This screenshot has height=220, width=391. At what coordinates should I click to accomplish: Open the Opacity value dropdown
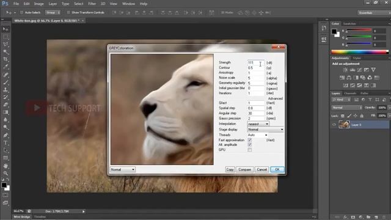tap(390, 108)
